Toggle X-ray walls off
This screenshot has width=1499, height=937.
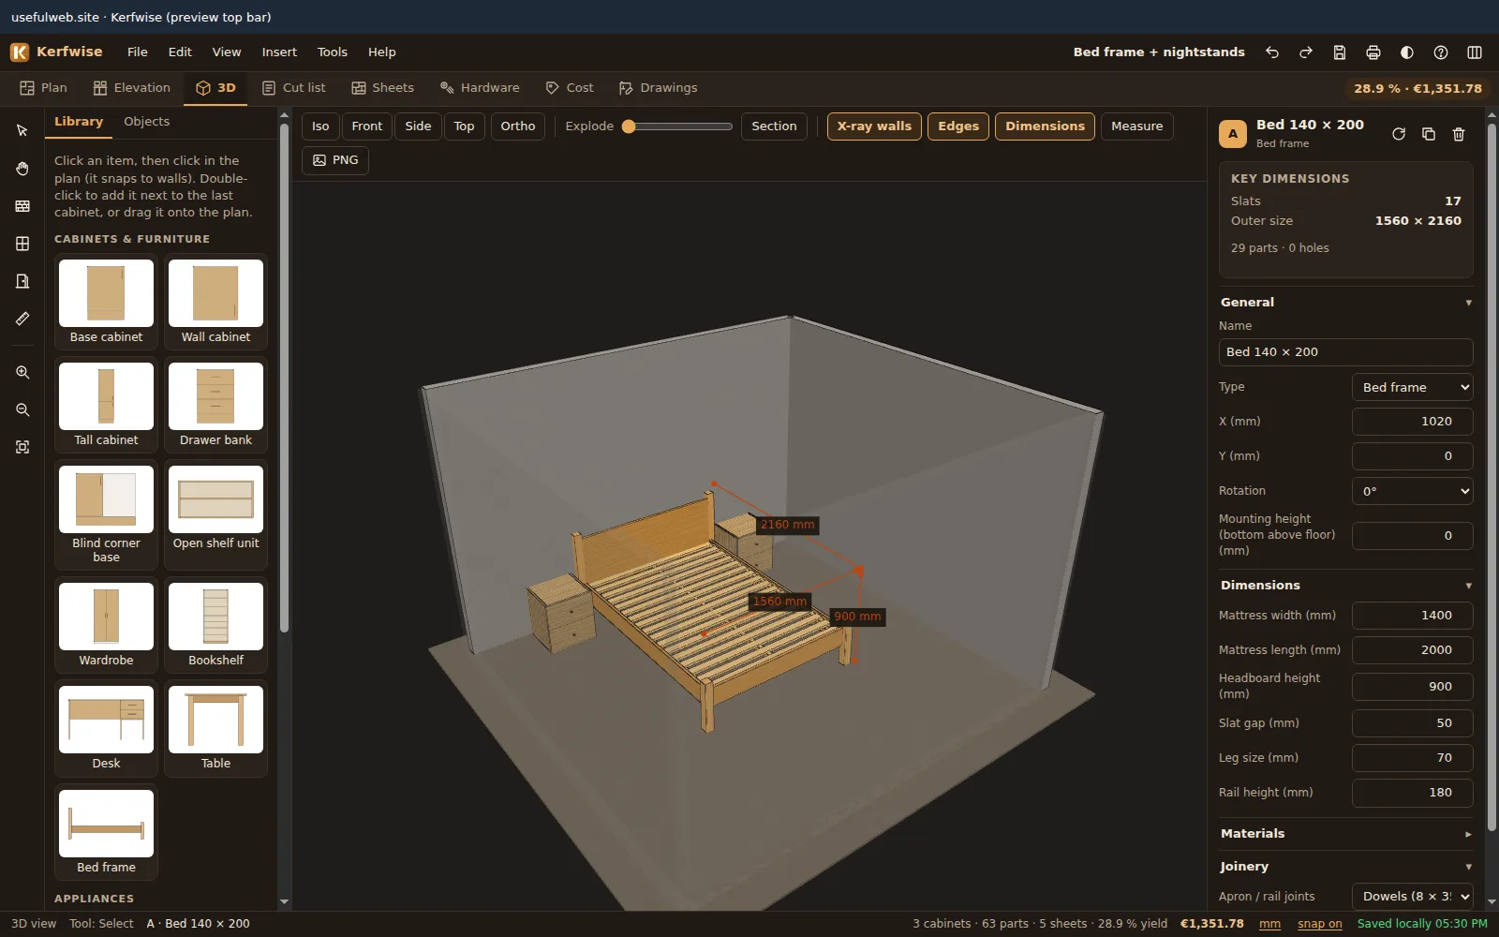point(874,126)
